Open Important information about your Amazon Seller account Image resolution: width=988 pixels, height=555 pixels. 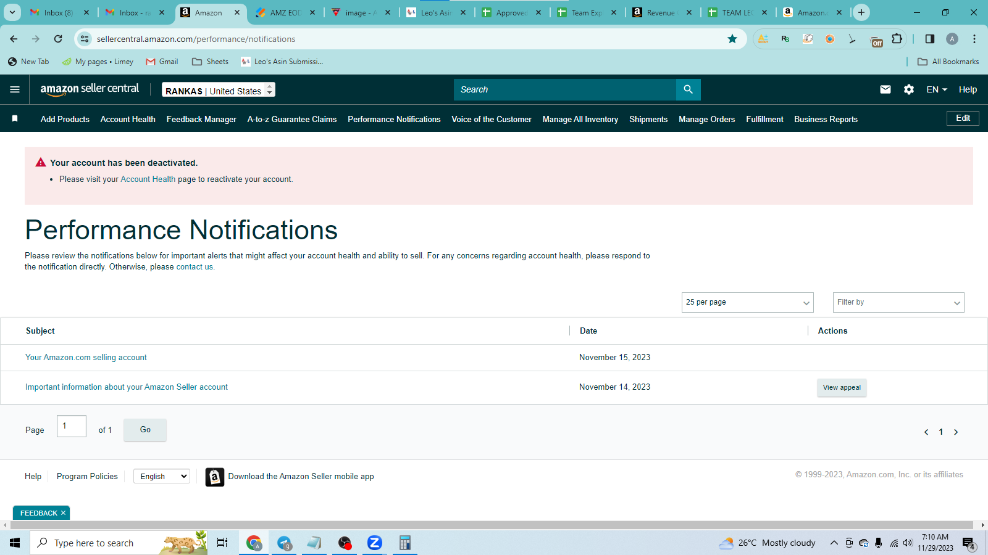tap(127, 387)
